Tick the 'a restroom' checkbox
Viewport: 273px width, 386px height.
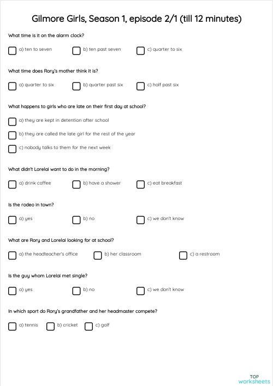[183, 256]
